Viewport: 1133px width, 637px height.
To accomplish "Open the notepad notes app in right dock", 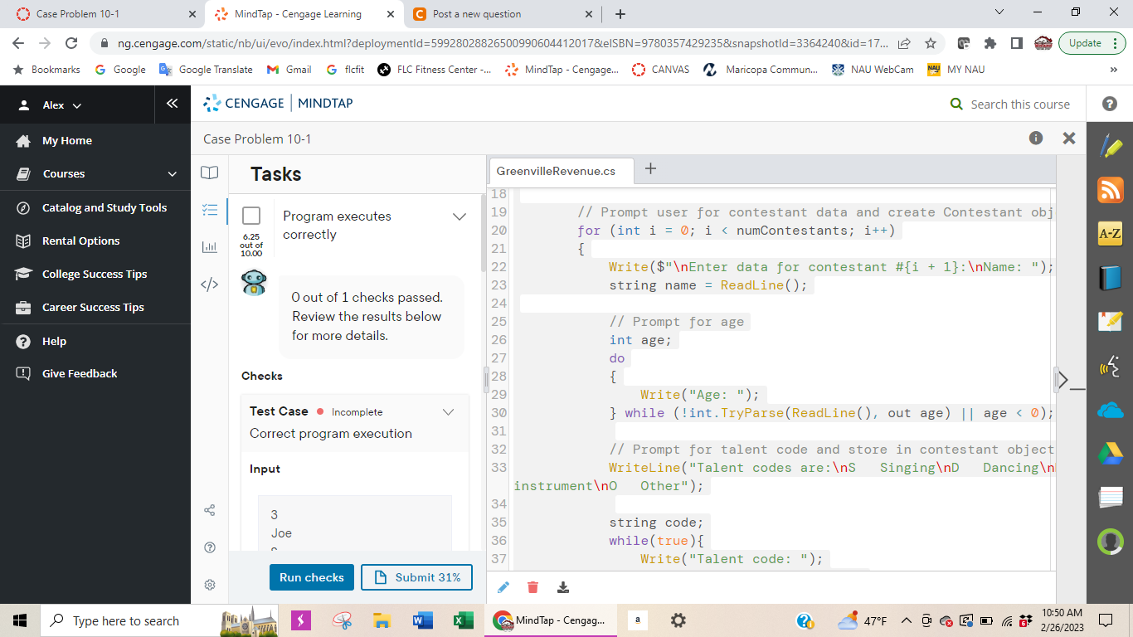I will point(1110,322).
